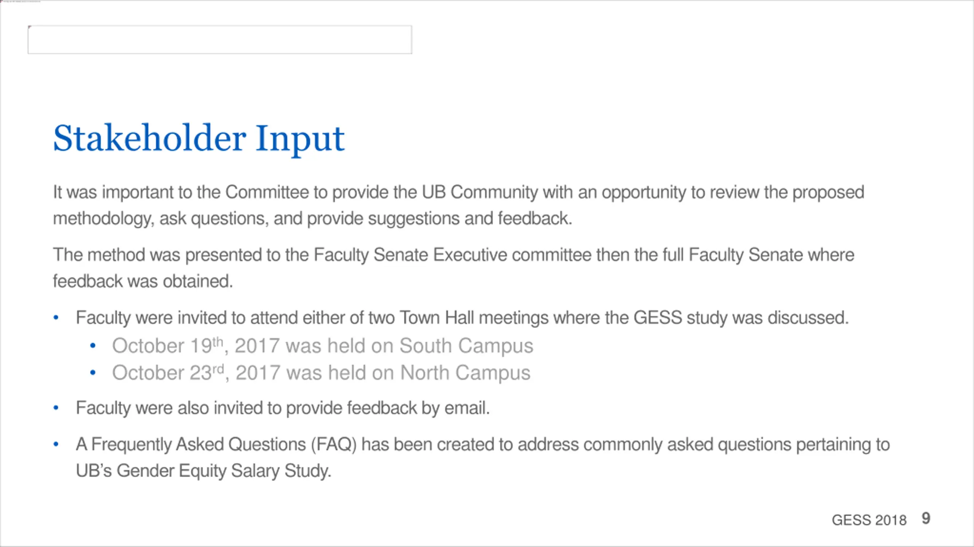Click the bullet before October 19th

point(92,346)
